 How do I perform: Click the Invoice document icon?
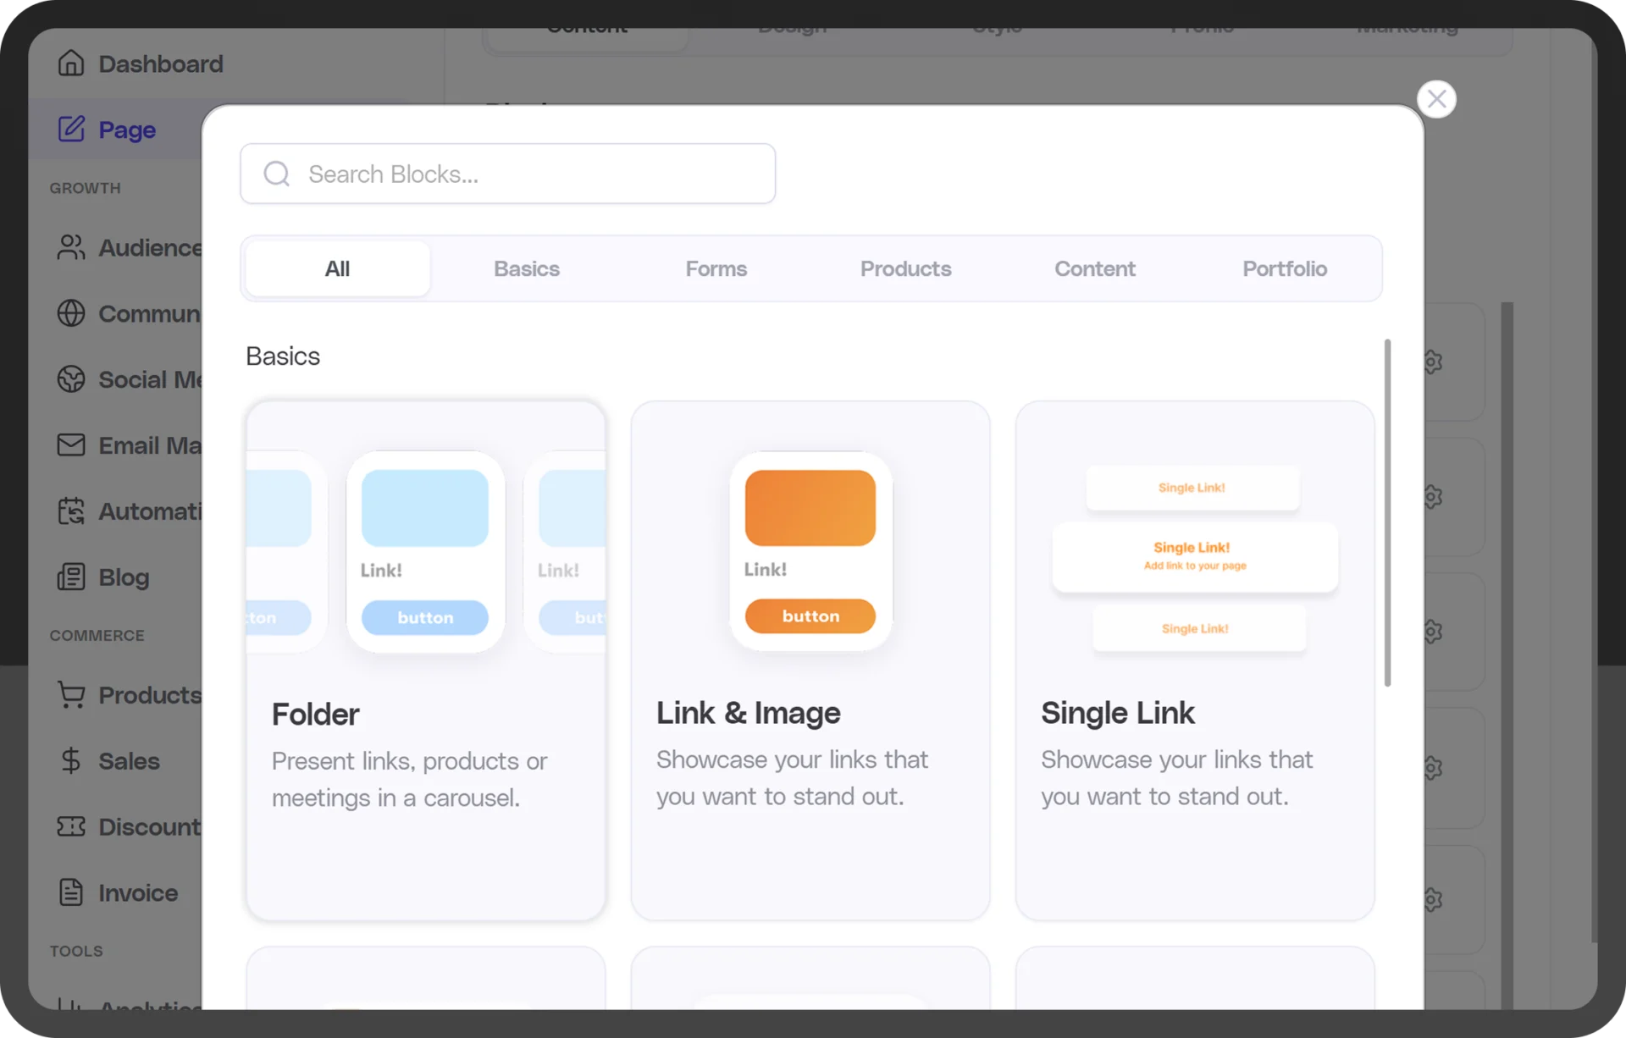coord(71,892)
